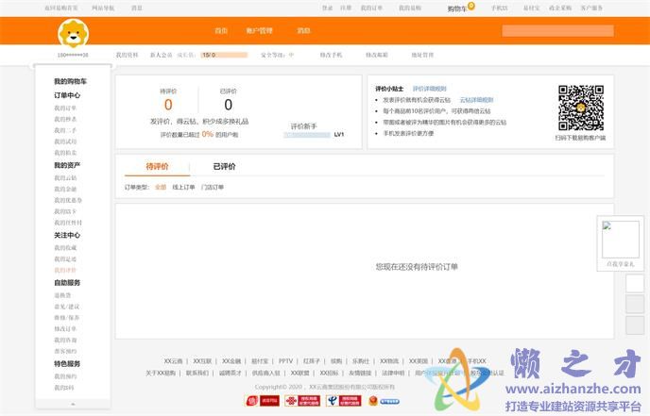
Task: Open 我的易购 dropdown in top bar
Action: click(410, 8)
